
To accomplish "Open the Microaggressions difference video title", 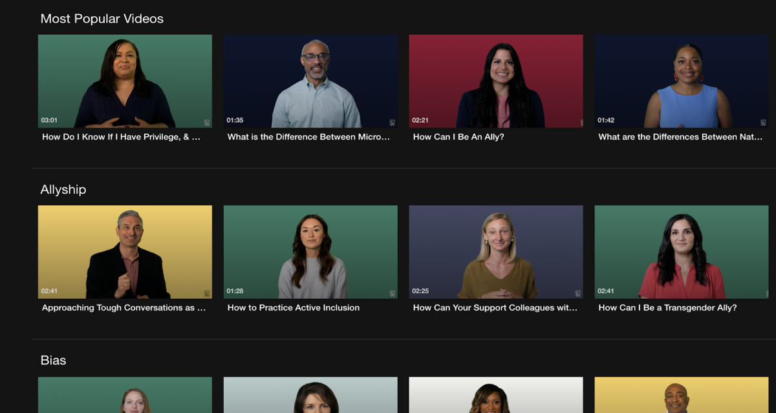I will click(310, 137).
